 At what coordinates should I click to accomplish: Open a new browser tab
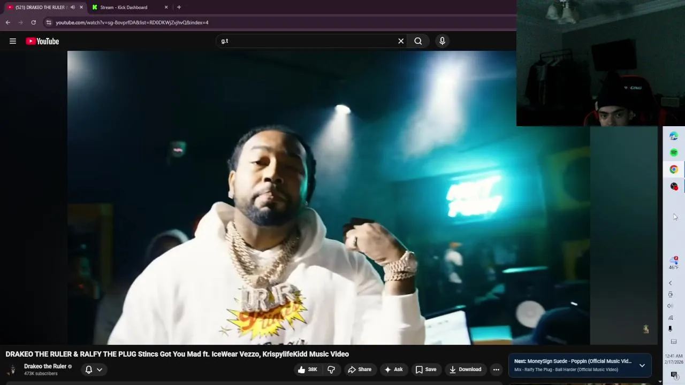coord(179,7)
